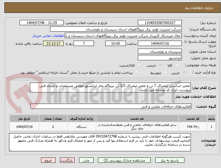Click the جزئیات اطلاعات نیاز page title
The image size is (221, 168).
pos(199,8)
